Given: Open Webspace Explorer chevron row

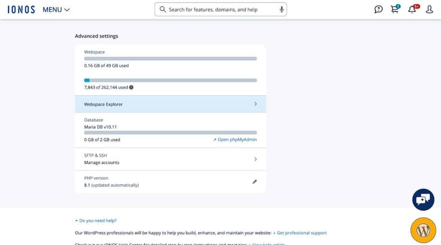Looking at the screenshot, I should tap(170, 104).
